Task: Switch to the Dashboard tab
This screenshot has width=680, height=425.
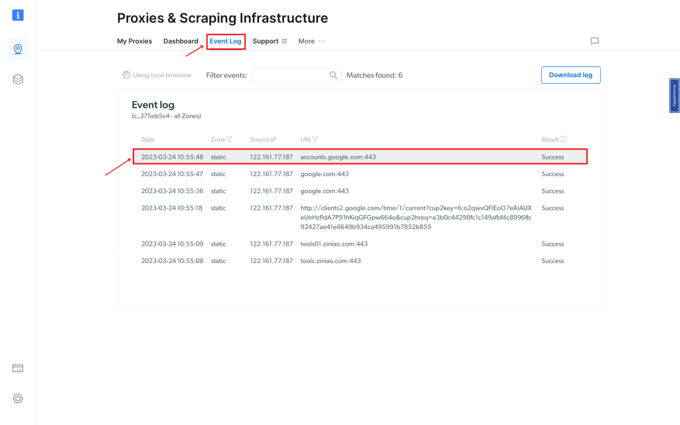Action: pyautogui.click(x=181, y=41)
